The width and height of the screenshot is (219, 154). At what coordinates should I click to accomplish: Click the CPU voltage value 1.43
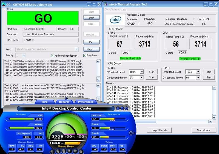pos(95,149)
